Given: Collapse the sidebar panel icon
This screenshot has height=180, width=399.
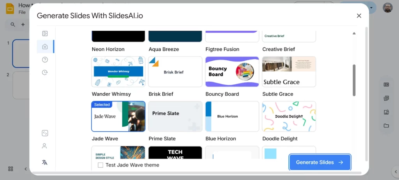Looking at the screenshot, I should 45,34.
